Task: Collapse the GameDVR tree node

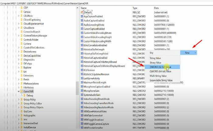Action: (19, 91)
